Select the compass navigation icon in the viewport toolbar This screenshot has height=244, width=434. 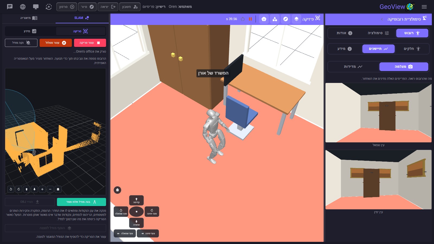tap(286, 19)
